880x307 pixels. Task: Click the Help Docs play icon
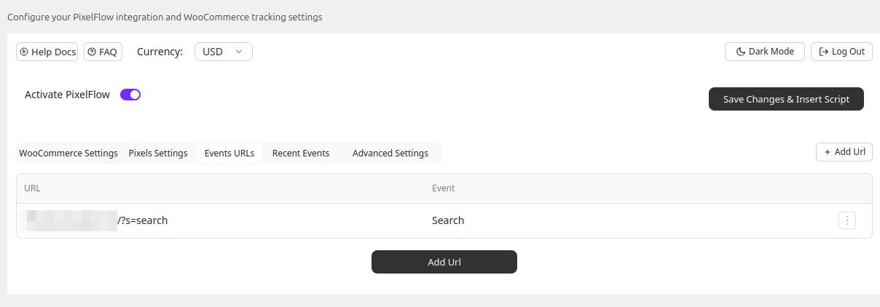[x=24, y=52]
